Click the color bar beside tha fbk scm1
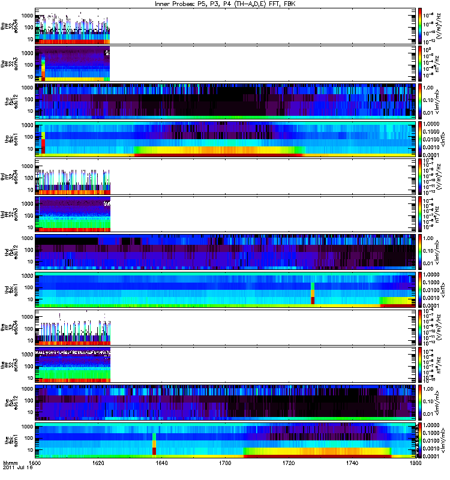The width and height of the screenshot is (450, 480). pyautogui.click(x=420, y=139)
